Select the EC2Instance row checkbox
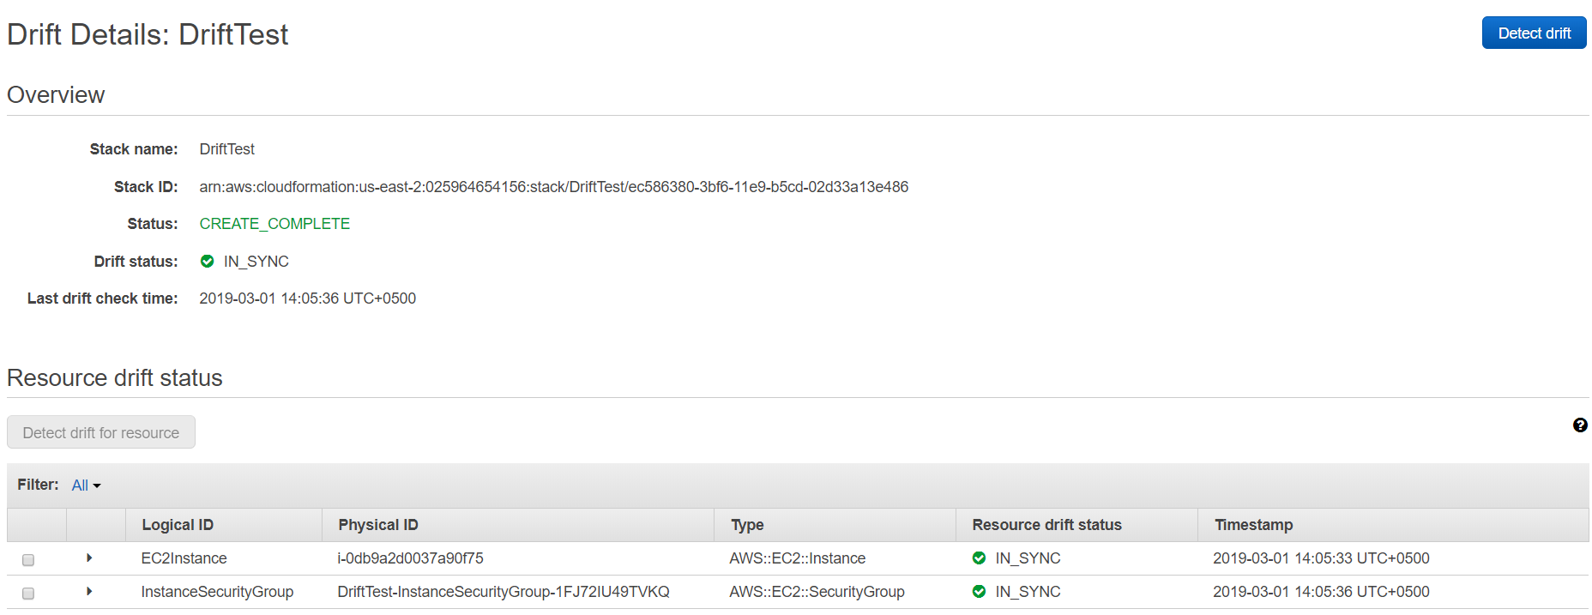The width and height of the screenshot is (1592, 615). (x=28, y=560)
